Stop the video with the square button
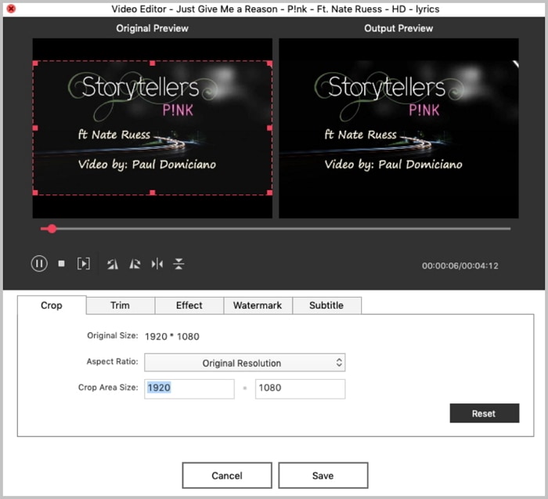Screen dimensions: 548x499 (62, 263)
